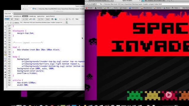Viewport: 189px width, 106px height.
Task: Close Keyframe Animation Syntax tab in Firefox
Action: point(112,1)
